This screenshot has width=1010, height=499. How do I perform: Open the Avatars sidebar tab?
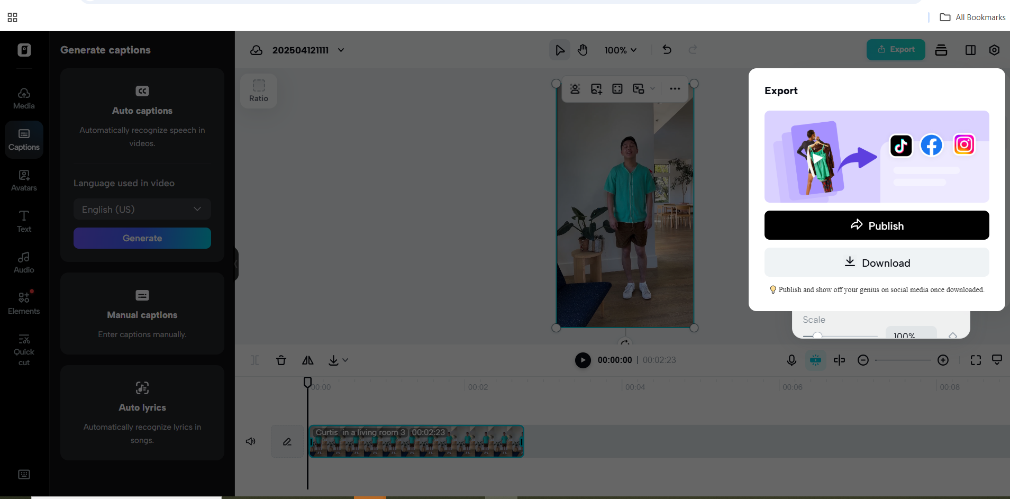24,180
